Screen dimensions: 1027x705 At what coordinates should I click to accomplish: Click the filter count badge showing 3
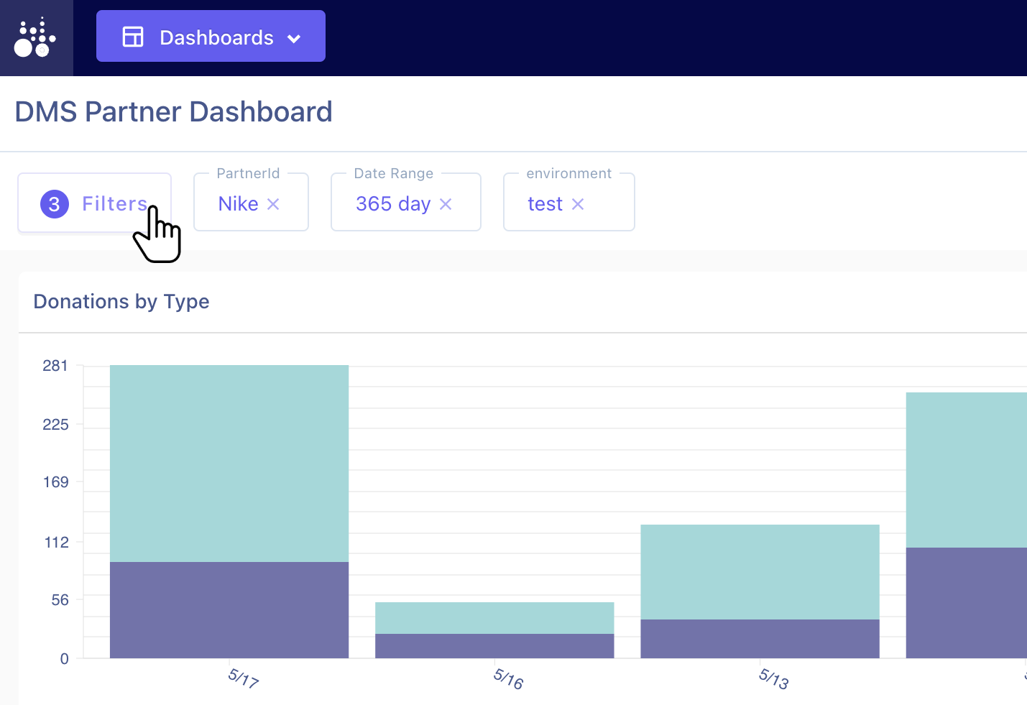[55, 204]
